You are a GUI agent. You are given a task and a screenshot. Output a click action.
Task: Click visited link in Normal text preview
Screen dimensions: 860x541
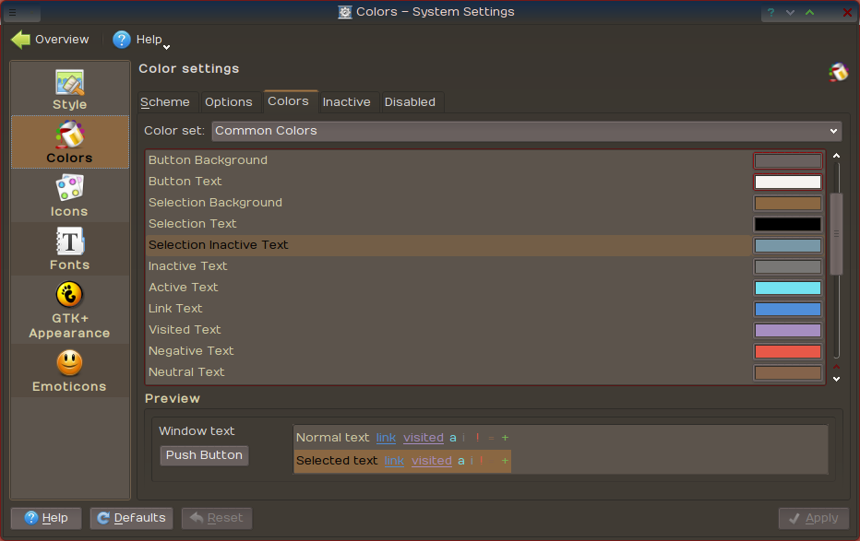pos(424,438)
